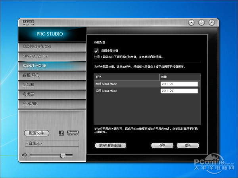Open the 高级功能 advanced section
This screenshot has height=178, width=238.
(52, 104)
